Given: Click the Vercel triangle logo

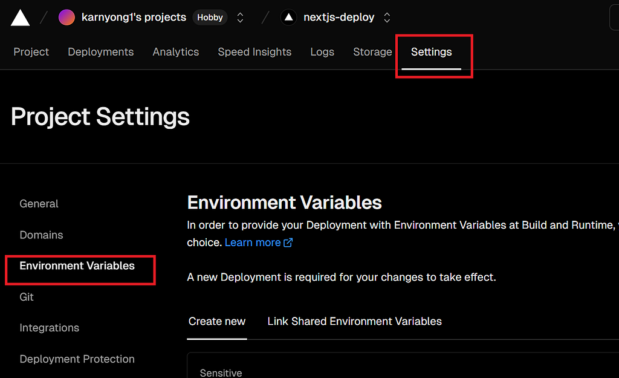Looking at the screenshot, I should point(20,18).
